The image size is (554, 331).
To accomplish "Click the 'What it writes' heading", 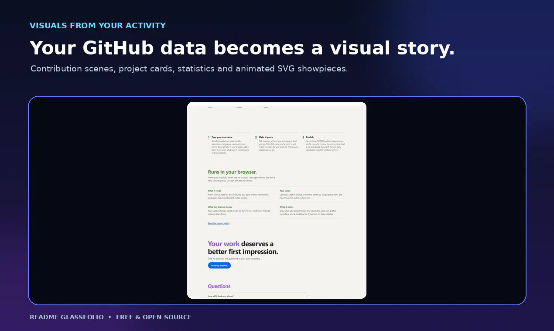I will (x=287, y=207).
